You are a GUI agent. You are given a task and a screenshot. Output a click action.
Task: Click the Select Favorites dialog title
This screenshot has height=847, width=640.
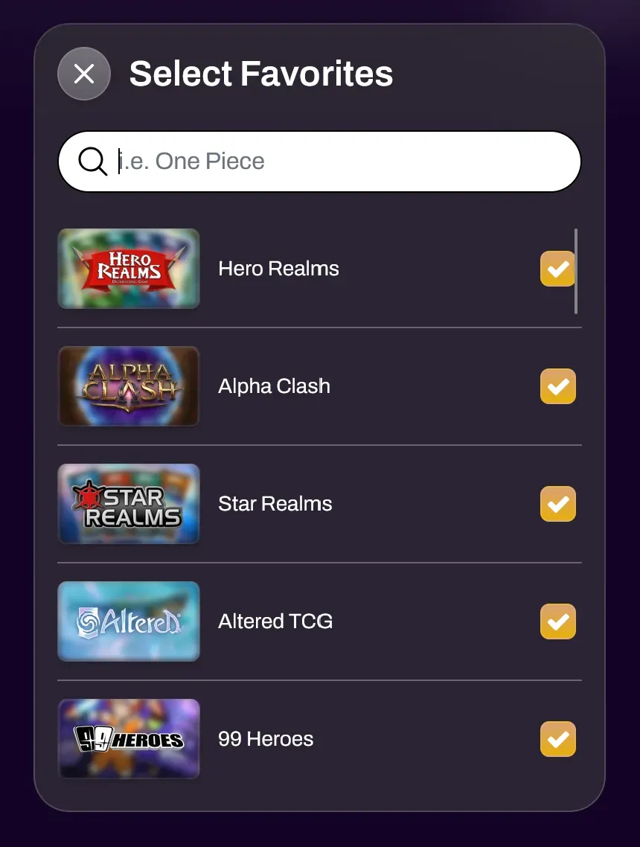tap(260, 74)
